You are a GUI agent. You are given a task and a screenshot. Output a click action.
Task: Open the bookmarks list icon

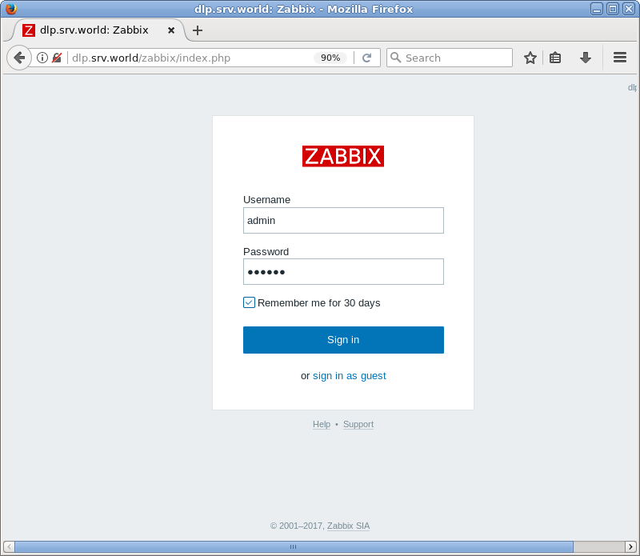click(555, 58)
